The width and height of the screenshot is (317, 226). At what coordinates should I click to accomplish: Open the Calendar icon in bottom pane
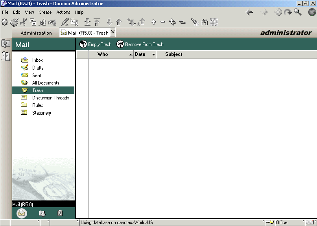coord(42,213)
